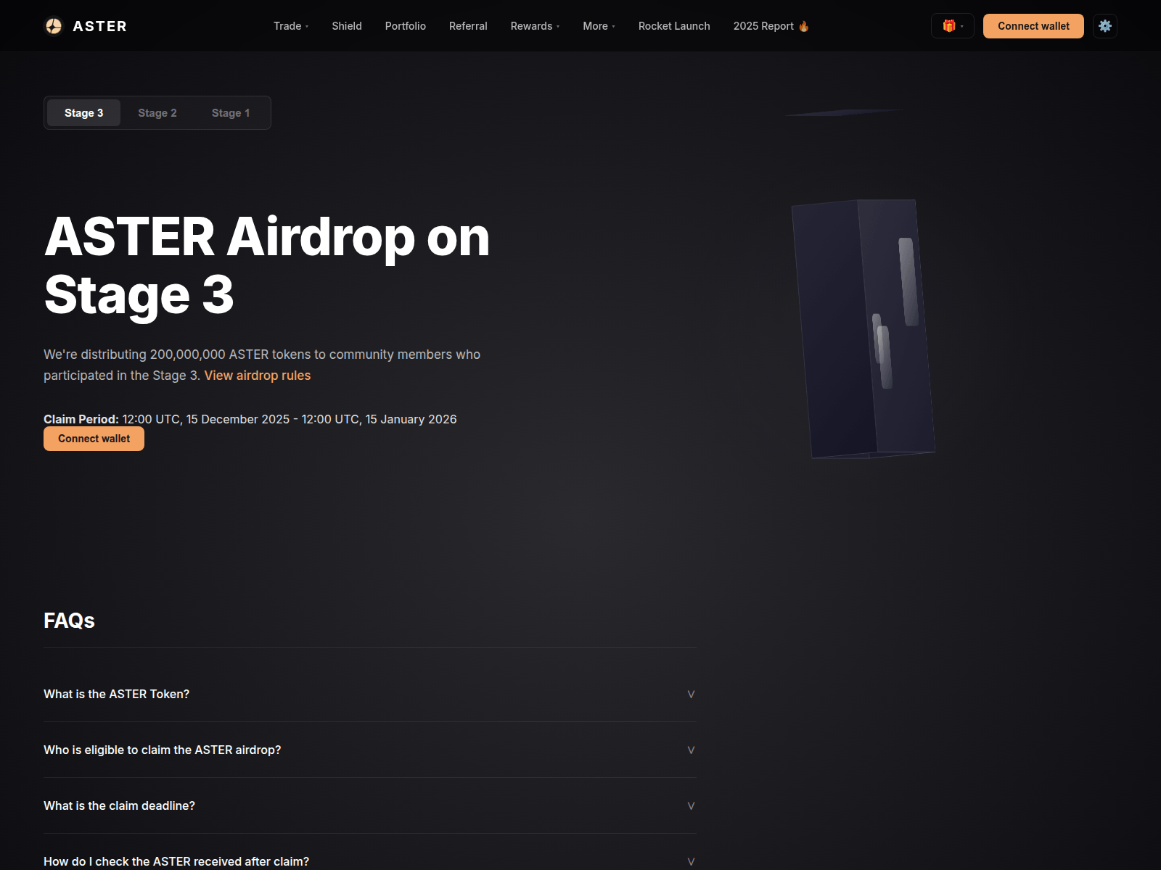Viewport: 1161px width, 870px height.
Task: Click the Aster logo icon
Action: tap(54, 26)
